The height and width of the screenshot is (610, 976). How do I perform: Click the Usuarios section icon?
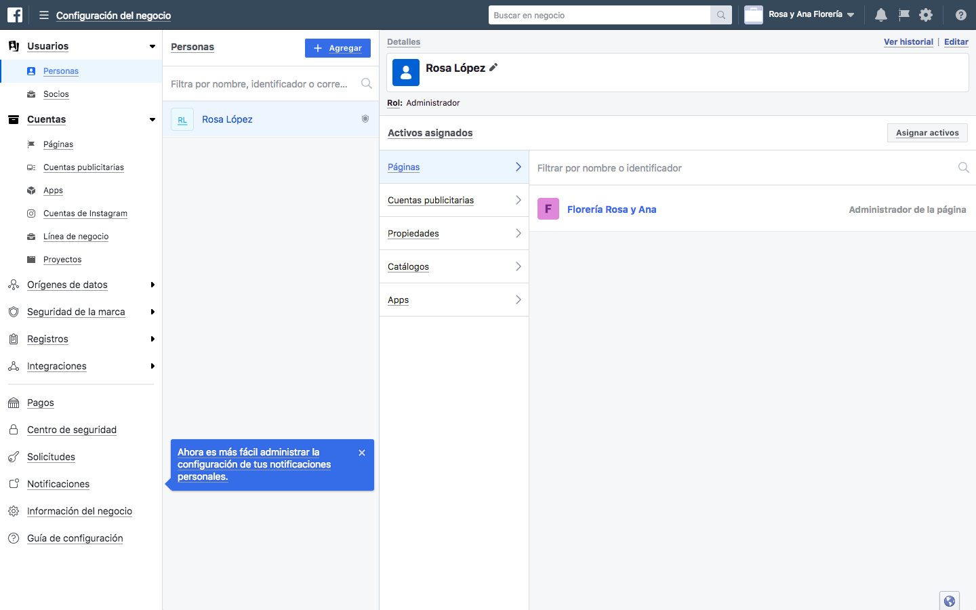coord(14,46)
